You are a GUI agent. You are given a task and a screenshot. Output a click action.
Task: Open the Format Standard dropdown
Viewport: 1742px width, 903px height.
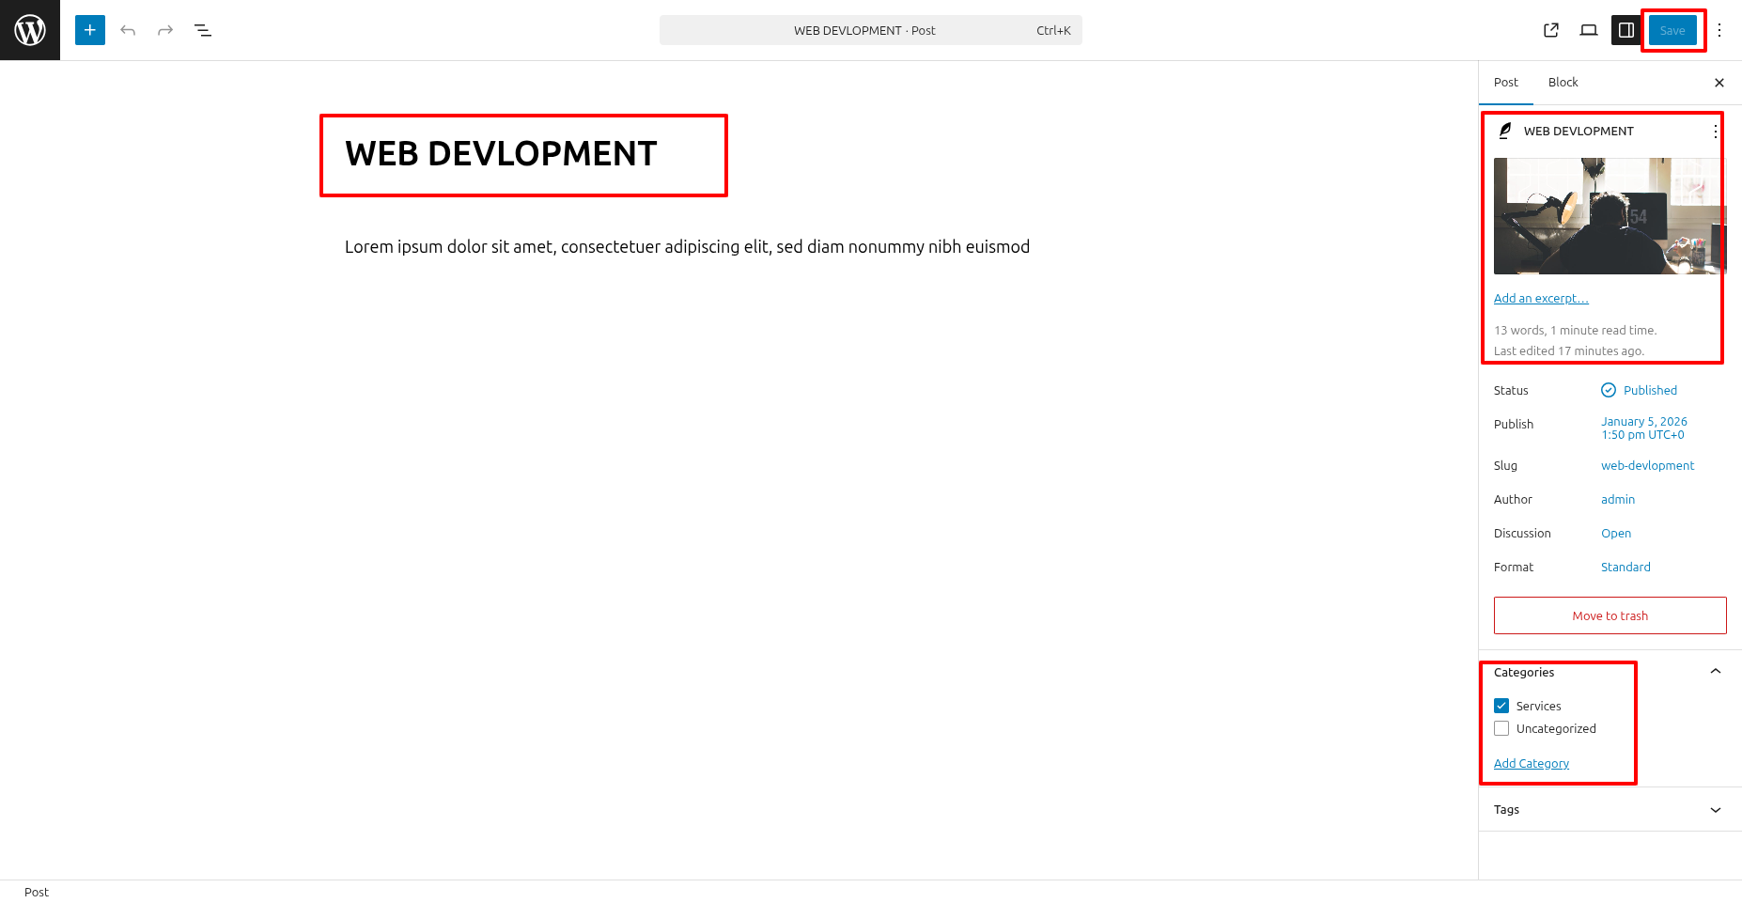coord(1625,567)
